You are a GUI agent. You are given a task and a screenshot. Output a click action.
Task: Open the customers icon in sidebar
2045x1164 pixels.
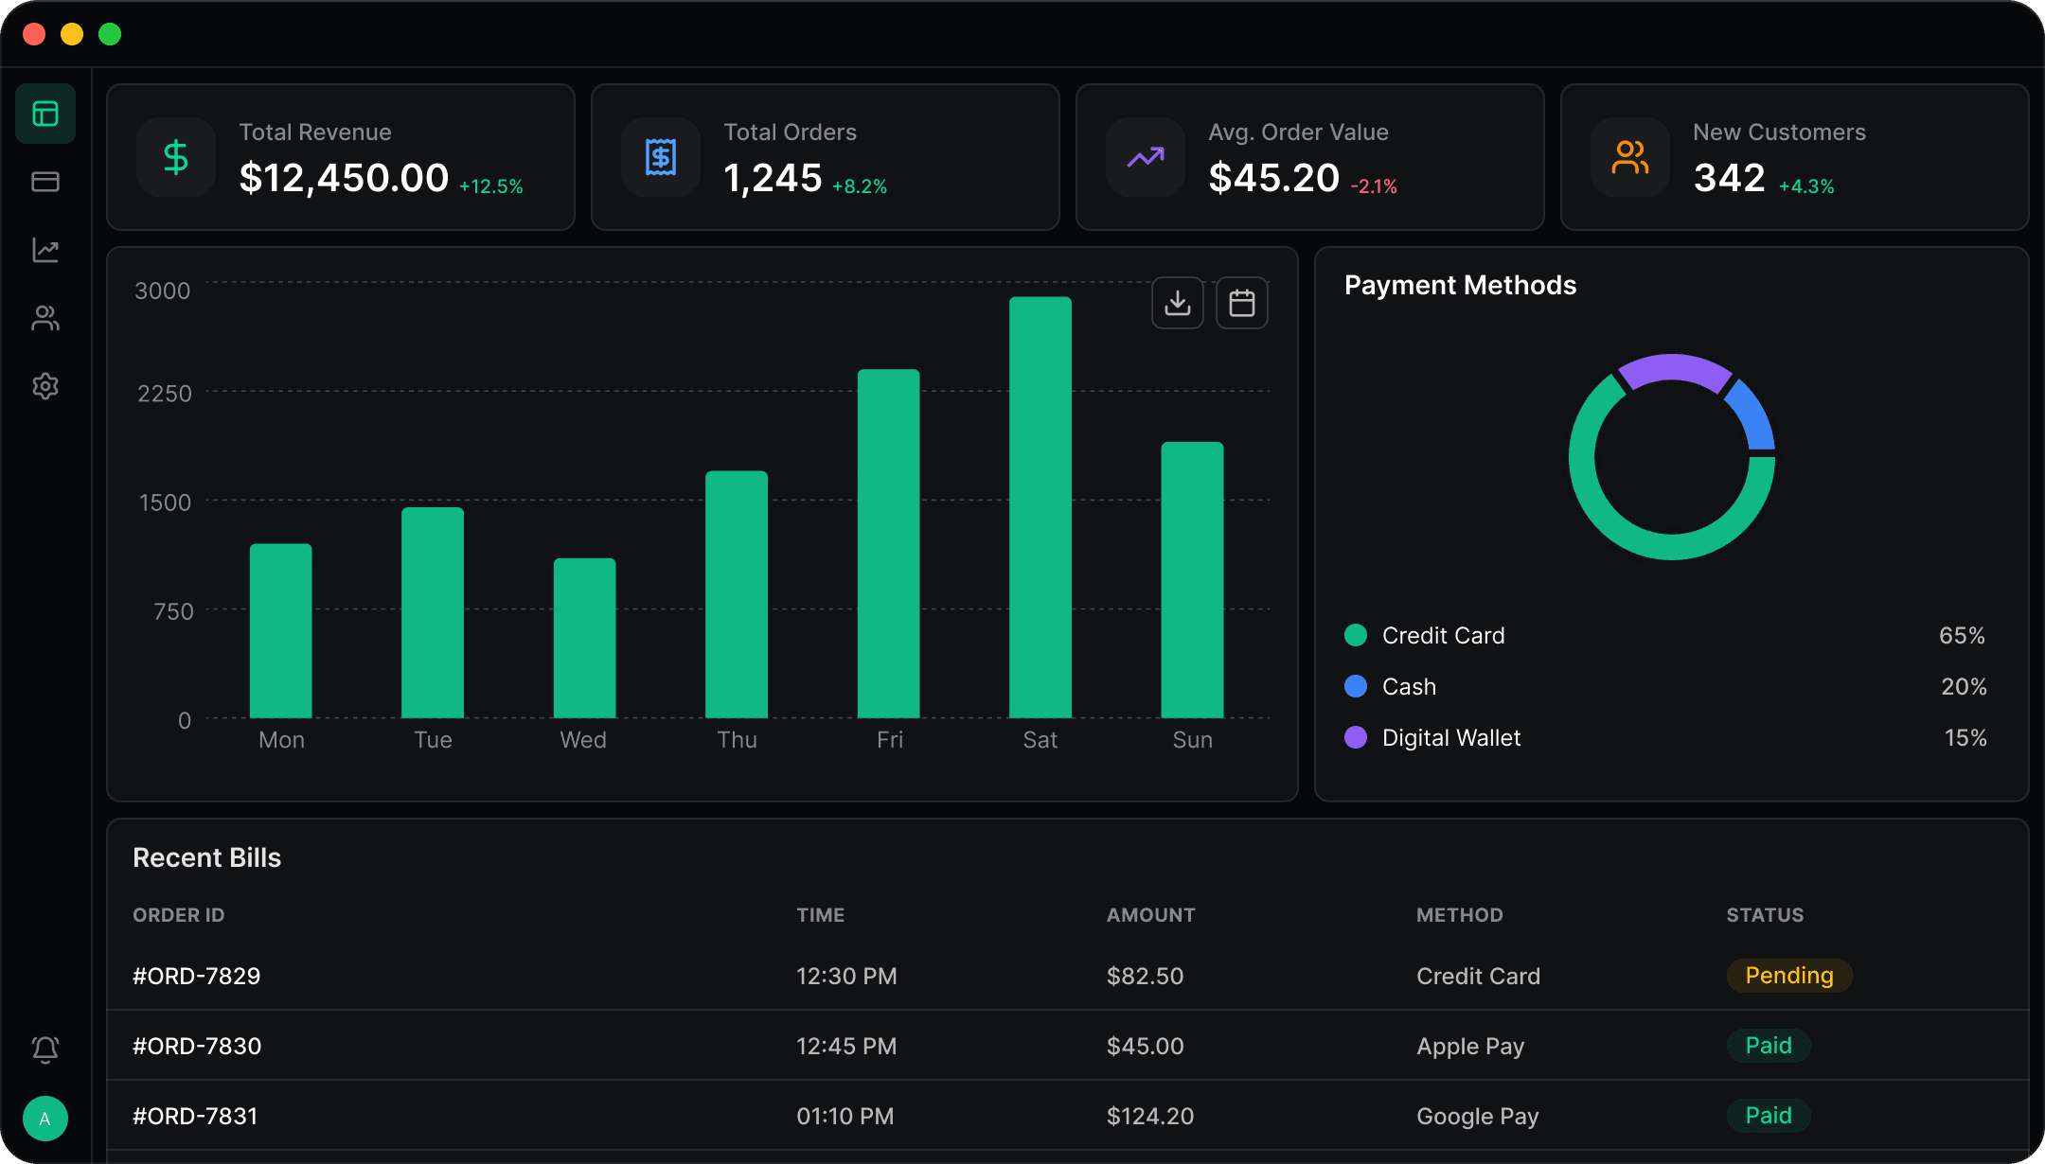(x=45, y=318)
